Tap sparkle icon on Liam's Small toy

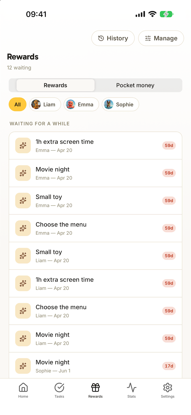pyautogui.click(x=23, y=256)
